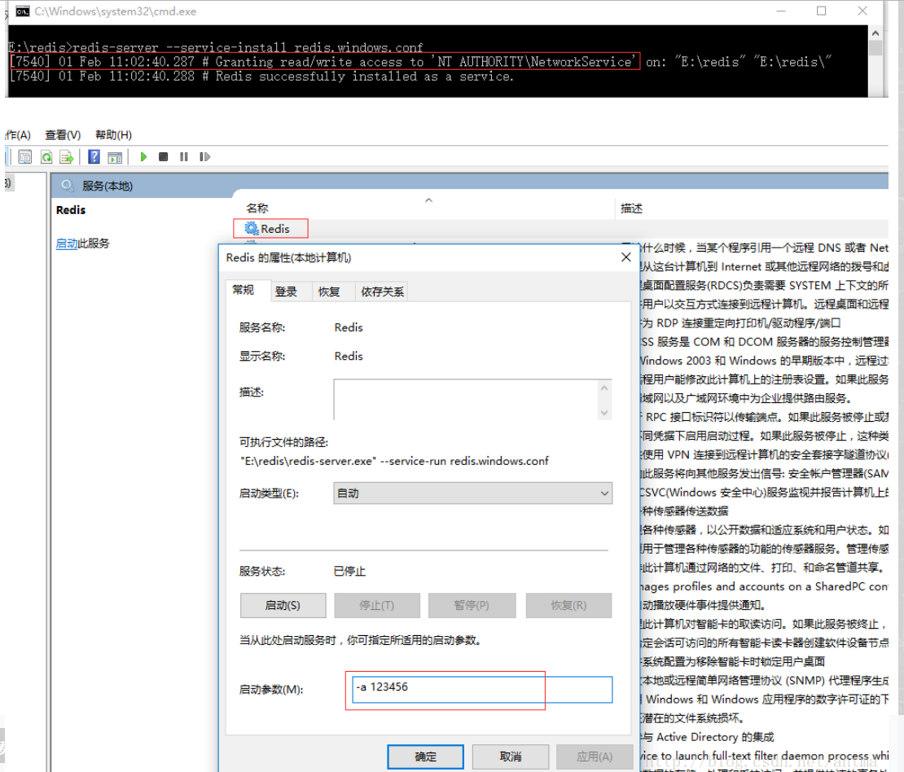Switch to the 依存关系 tab

(381, 291)
